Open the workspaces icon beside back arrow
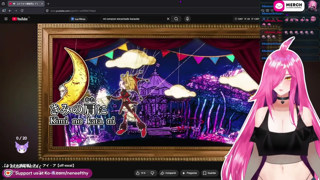This screenshot has height=180, width=320. click(4, 11)
